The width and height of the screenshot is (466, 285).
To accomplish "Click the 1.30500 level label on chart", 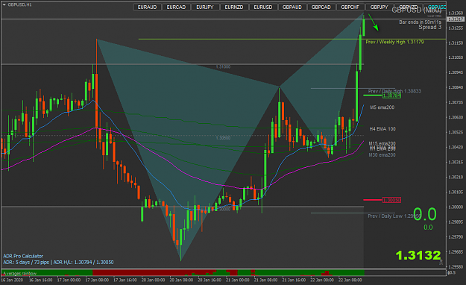I will click(223, 138).
